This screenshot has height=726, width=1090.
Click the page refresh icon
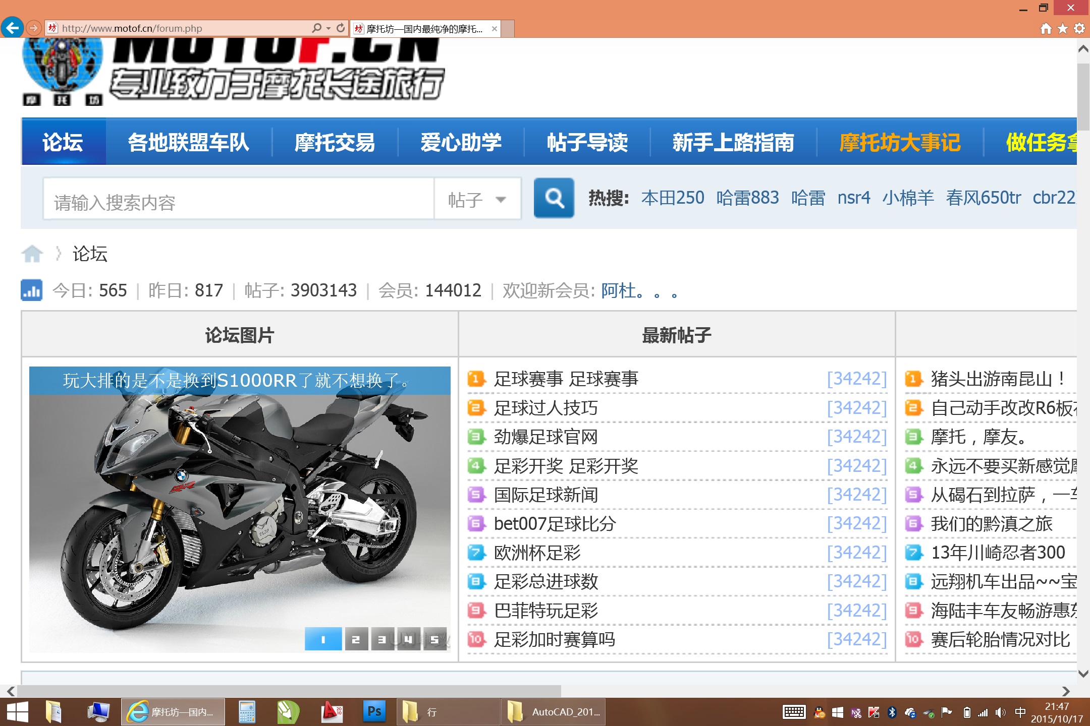tap(341, 28)
